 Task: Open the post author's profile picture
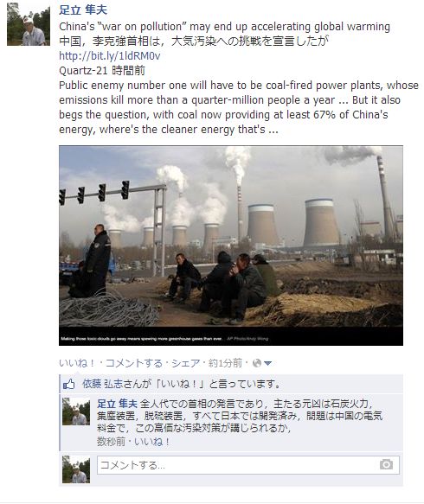[29, 24]
